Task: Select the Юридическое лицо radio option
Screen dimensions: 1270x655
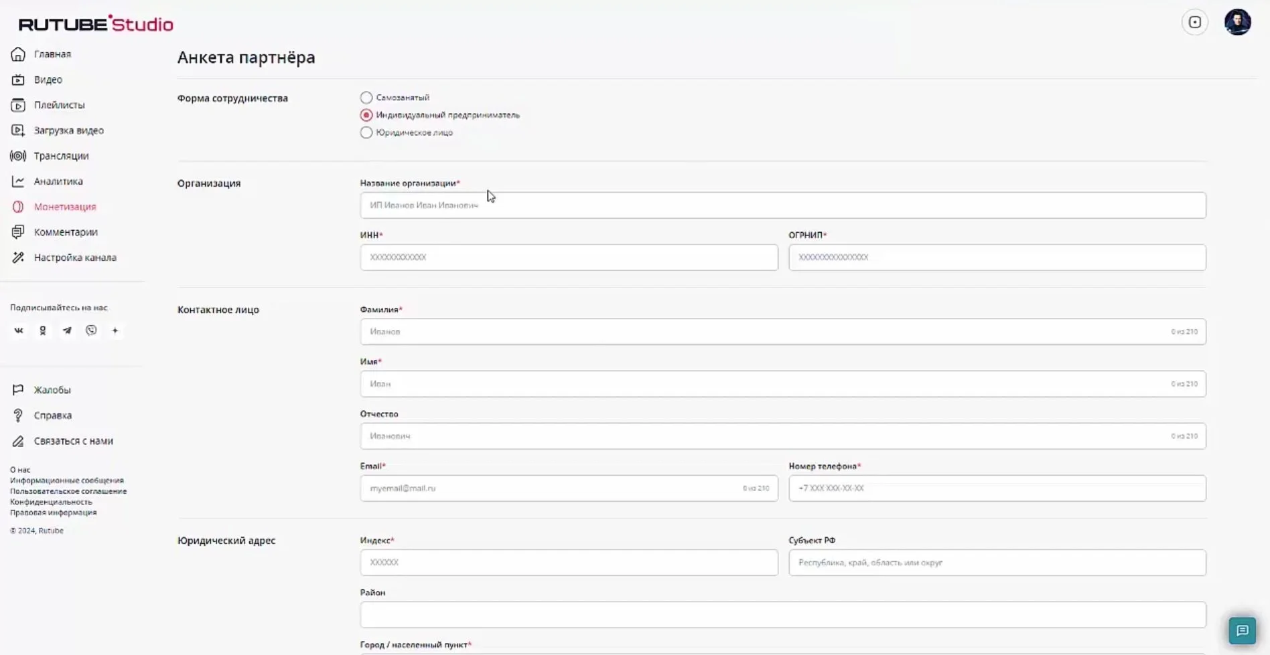Action: coord(366,132)
